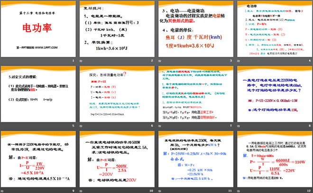Click slide number label "5"
Image resolution: width=313 pixels, height=193 pixels.
(x=73, y=126)
